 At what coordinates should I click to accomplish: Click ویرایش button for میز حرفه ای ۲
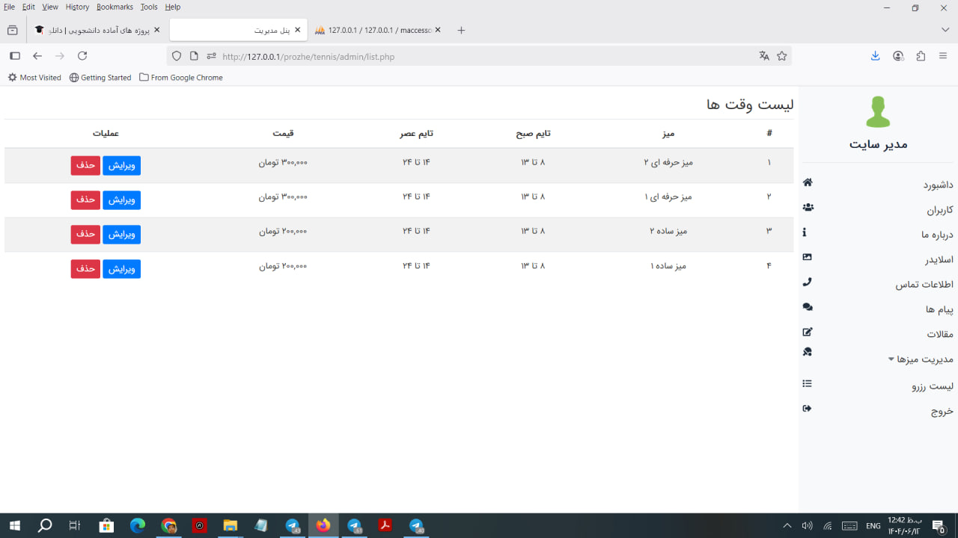click(x=121, y=165)
